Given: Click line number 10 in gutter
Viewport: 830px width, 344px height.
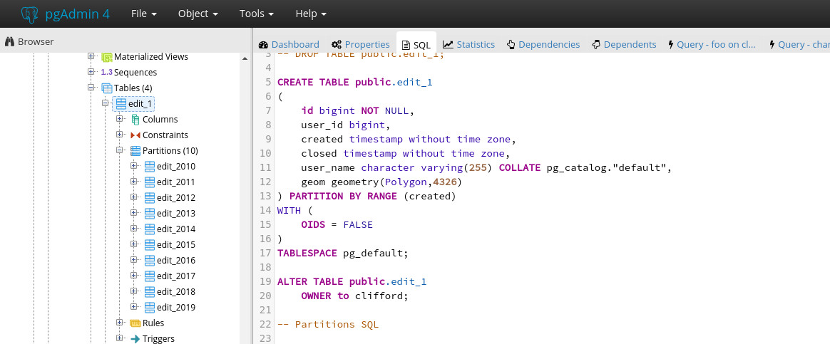Looking at the screenshot, I should tap(265, 153).
